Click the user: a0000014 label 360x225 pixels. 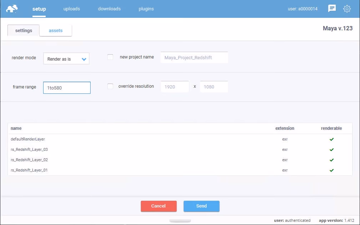(303, 9)
